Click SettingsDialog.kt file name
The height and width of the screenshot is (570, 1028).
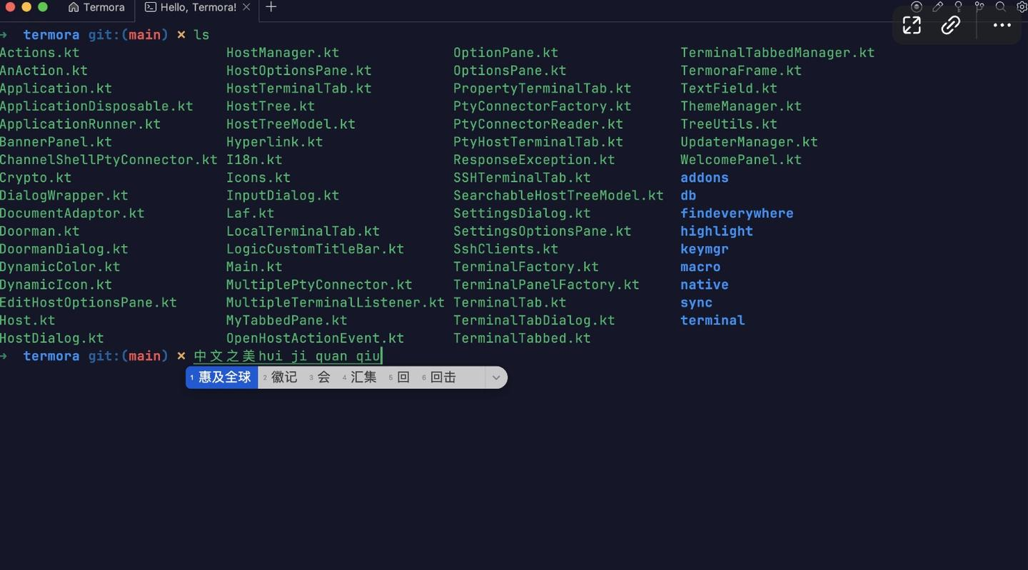(522, 213)
